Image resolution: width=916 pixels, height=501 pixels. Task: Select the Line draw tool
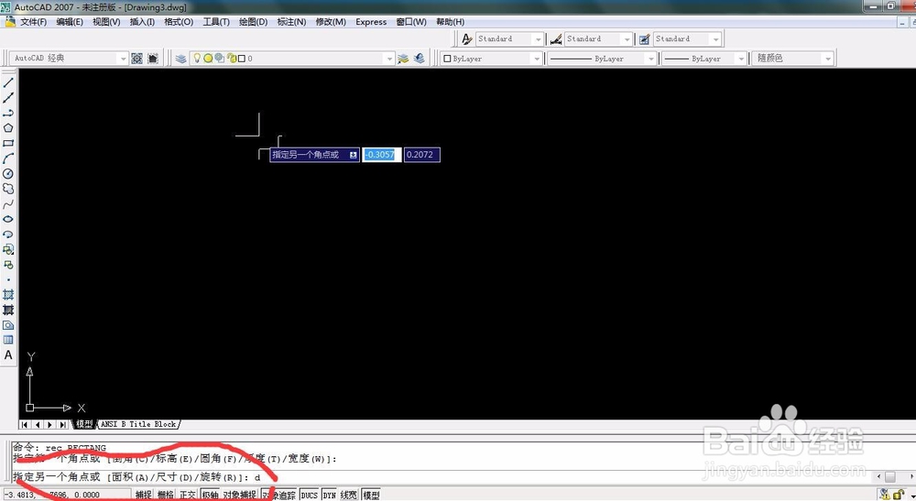click(8, 83)
